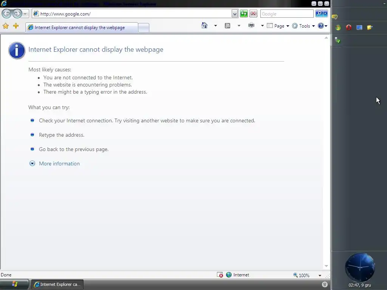
Task: Open the Page menu
Action: pos(278,26)
